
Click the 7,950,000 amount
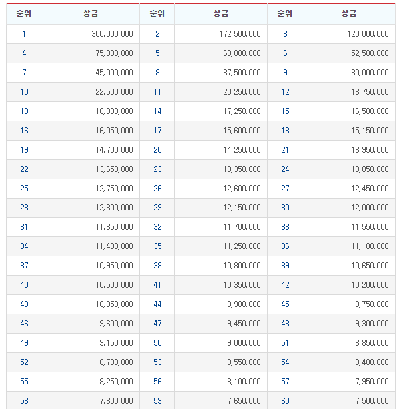(372, 381)
